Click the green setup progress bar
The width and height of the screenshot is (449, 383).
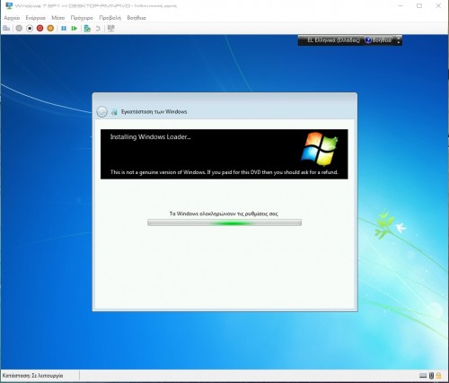click(x=224, y=222)
